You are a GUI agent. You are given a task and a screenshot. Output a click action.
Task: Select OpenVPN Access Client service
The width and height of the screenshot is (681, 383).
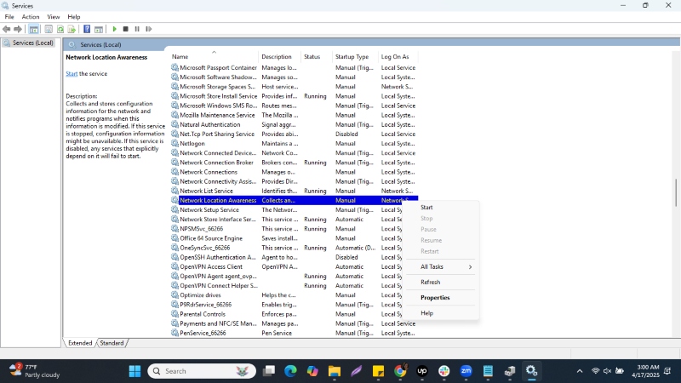coord(211,267)
